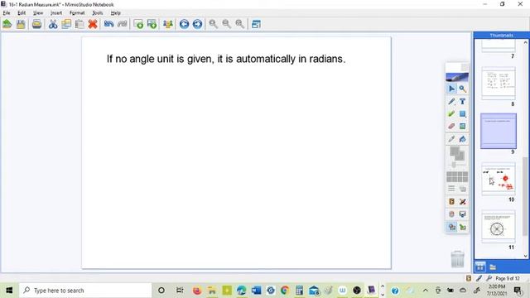This screenshot has width=530, height=298.
Task: Click the 'Page 9 of 12' status text
Action: (x=508, y=278)
